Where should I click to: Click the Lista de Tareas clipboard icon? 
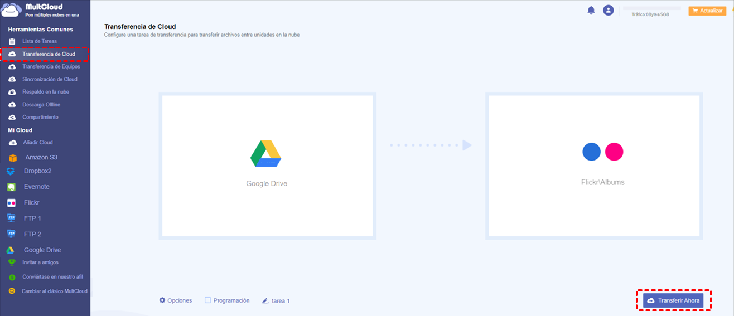tap(12, 41)
